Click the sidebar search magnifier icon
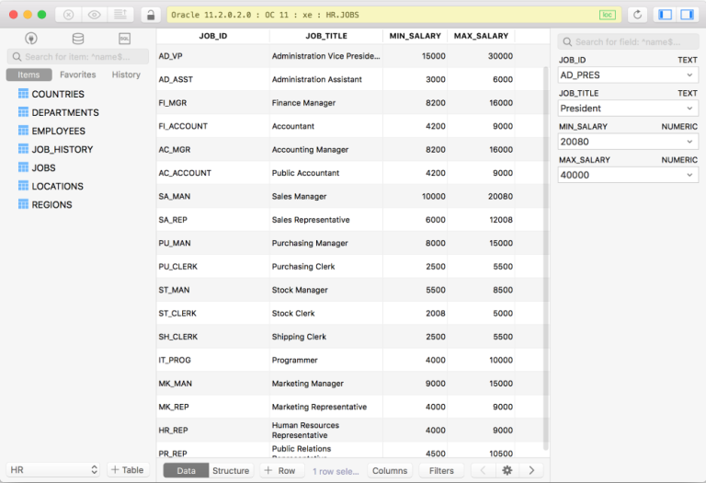This screenshot has height=483, width=706. (17, 57)
